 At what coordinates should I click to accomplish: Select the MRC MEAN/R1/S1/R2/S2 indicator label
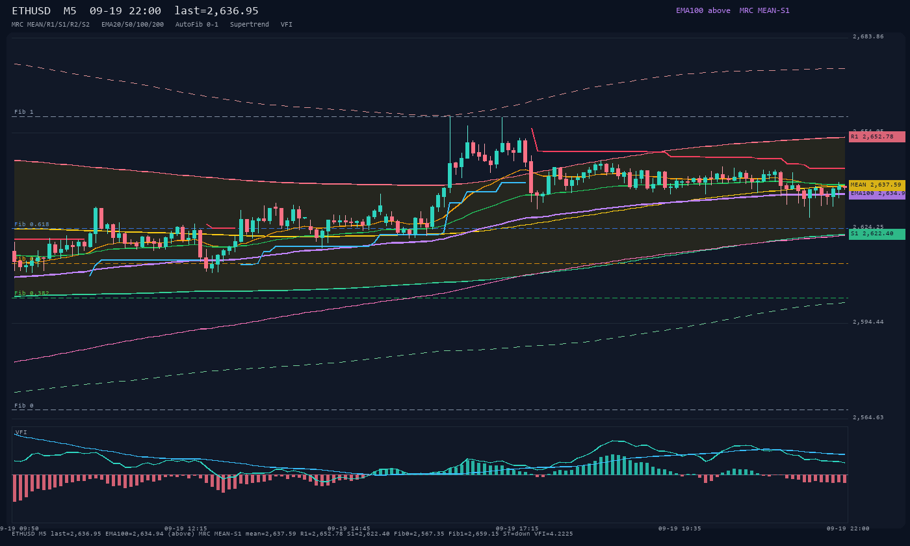[51, 24]
